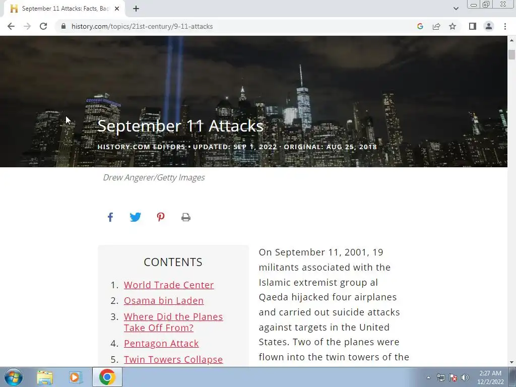Go forward with the browser forward arrow
This screenshot has width=516, height=387.
pos(27,26)
